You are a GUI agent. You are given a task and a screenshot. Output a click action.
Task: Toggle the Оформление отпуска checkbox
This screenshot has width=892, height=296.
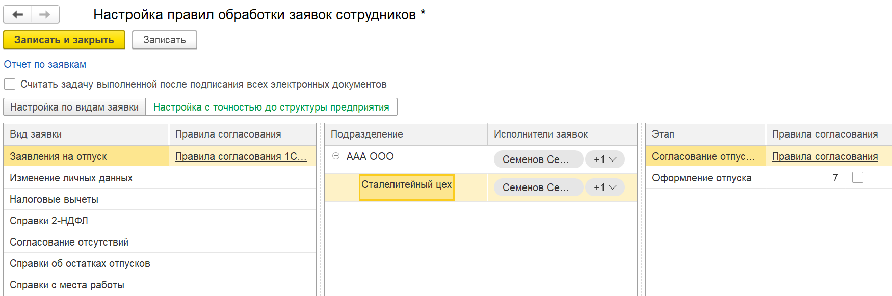(x=858, y=177)
